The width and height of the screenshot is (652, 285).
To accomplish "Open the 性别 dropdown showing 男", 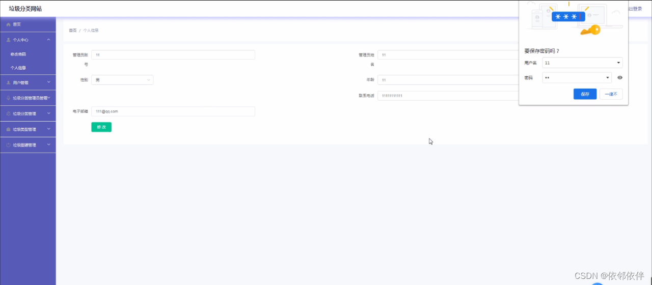I will [122, 80].
